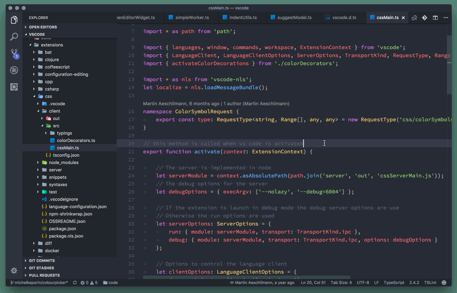Open the Explorer view in the activity bar
The height and width of the screenshot is (293, 457).
pos(14,20)
